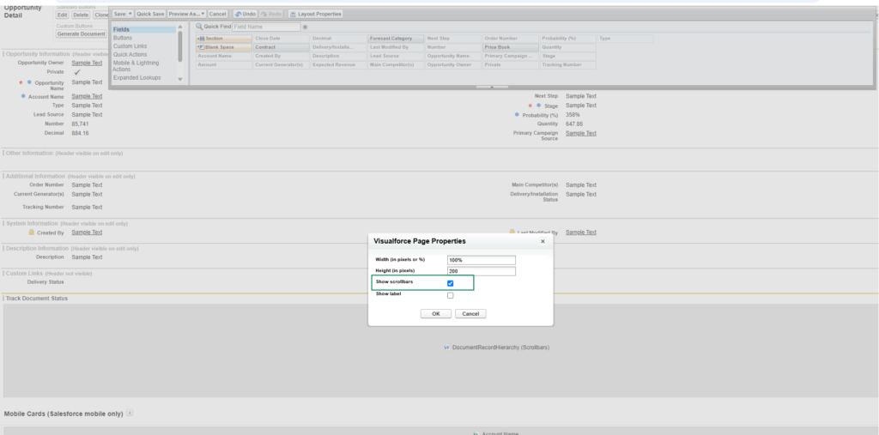Click the blue dot beside Account Name
879x435 pixels.
(x=23, y=96)
